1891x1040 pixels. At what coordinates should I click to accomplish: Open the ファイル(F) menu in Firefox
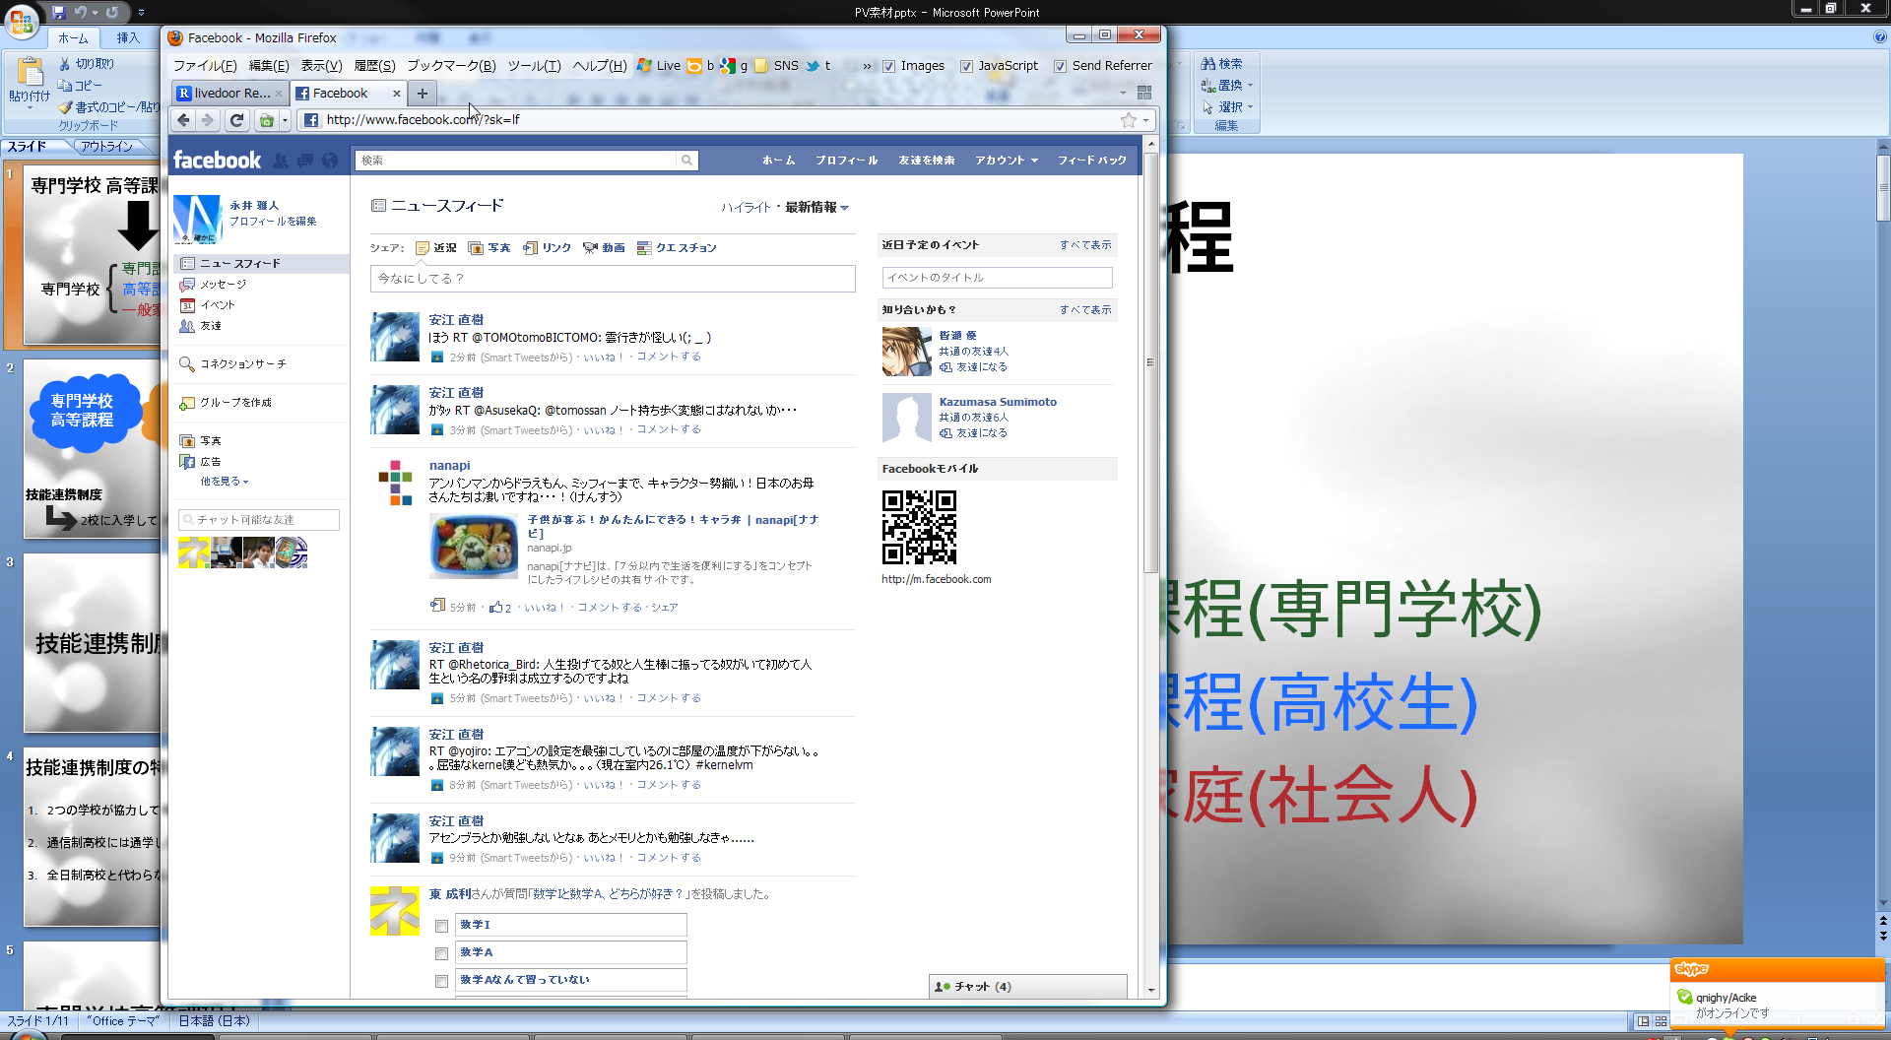205,66
